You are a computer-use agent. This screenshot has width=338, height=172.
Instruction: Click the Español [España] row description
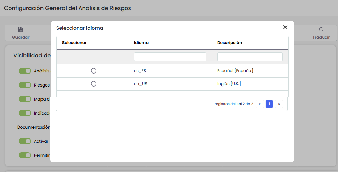click(235, 71)
